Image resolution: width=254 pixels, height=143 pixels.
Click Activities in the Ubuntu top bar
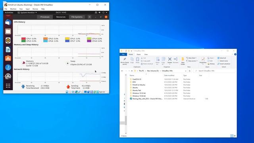click(9, 12)
